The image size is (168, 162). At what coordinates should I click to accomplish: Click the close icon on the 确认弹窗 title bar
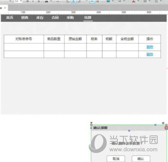(x=166, y=128)
